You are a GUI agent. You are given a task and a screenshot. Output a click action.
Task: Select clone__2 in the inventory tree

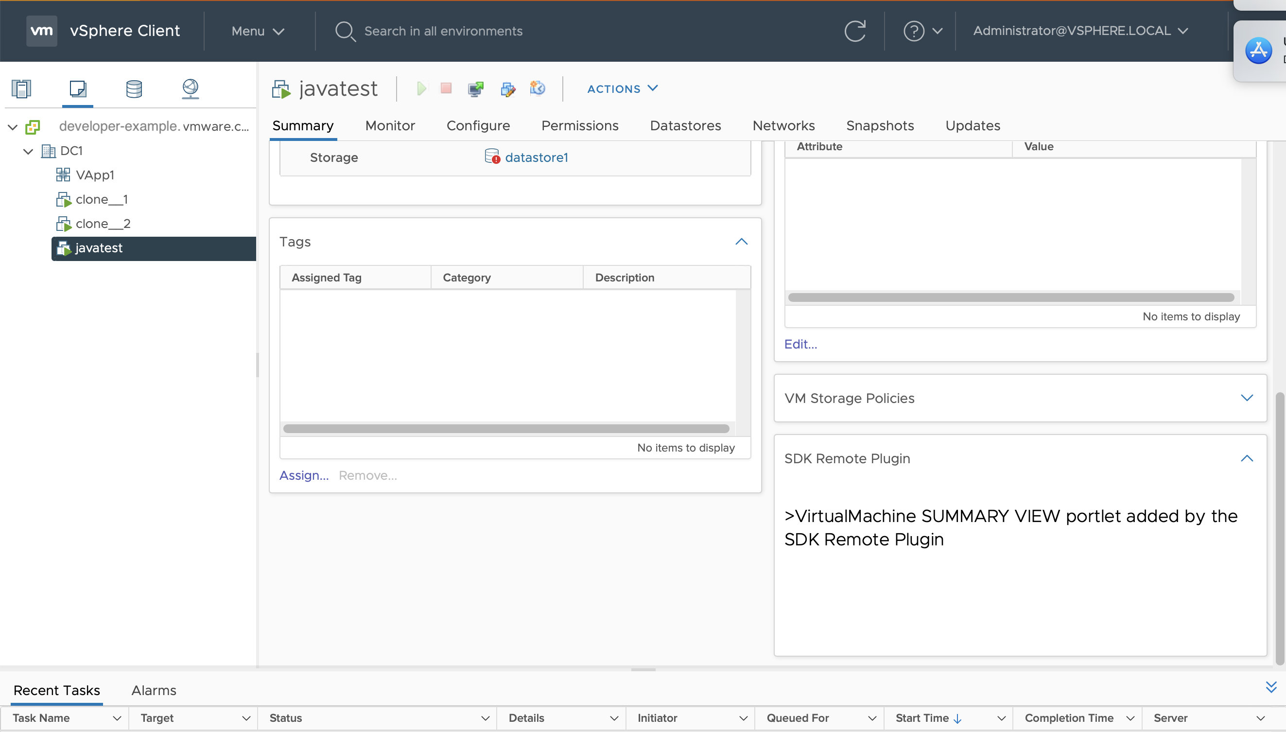click(x=103, y=224)
